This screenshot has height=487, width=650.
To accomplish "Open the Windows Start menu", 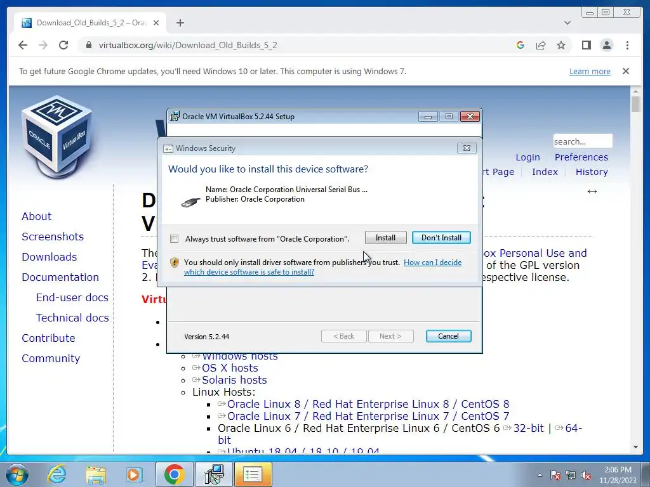I will pyautogui.click(x=17, y=474).
